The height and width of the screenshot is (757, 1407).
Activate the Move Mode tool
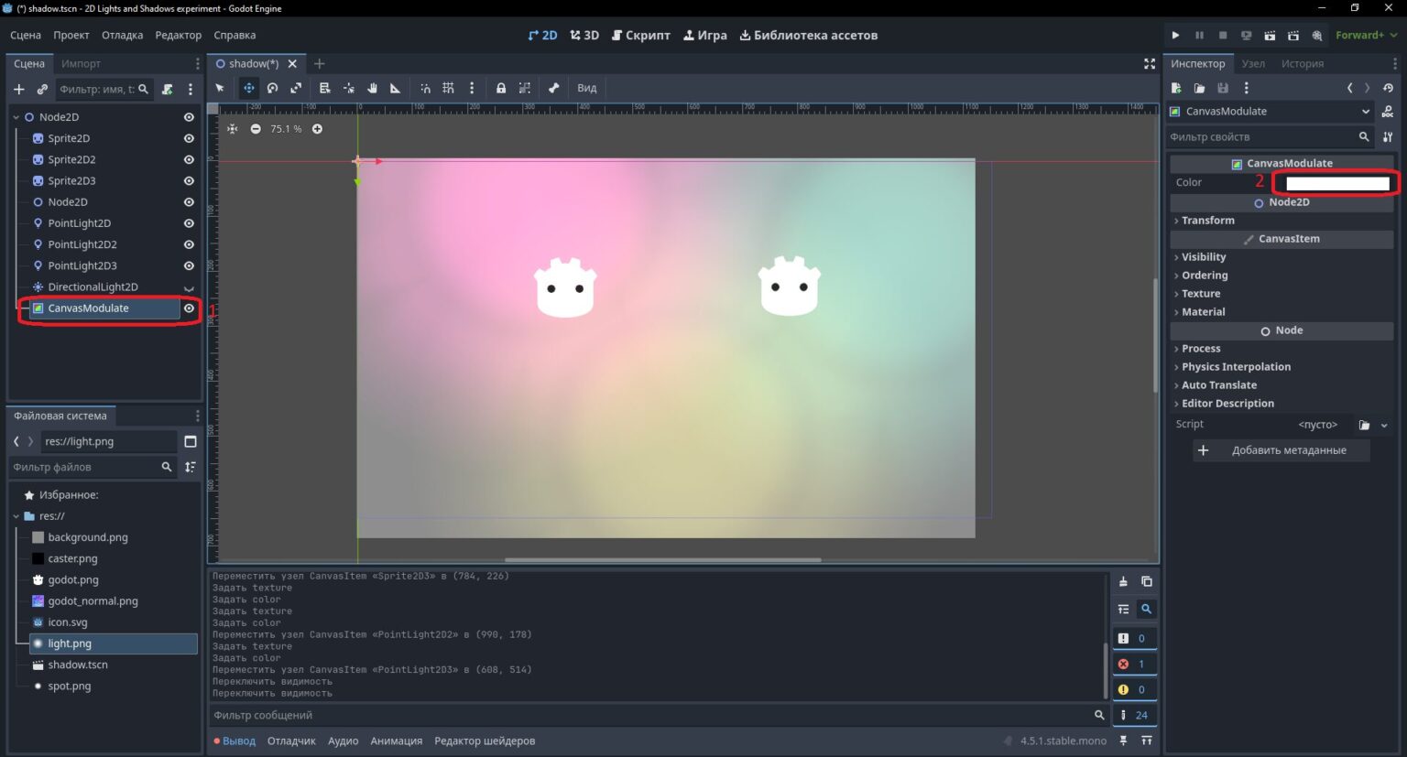248,88
